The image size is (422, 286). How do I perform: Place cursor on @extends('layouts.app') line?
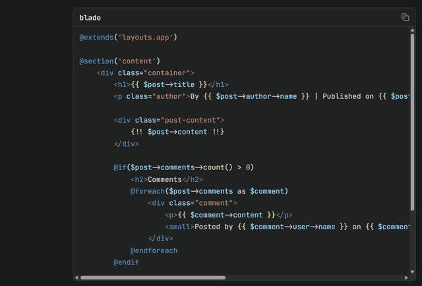(x=128, y=37)
